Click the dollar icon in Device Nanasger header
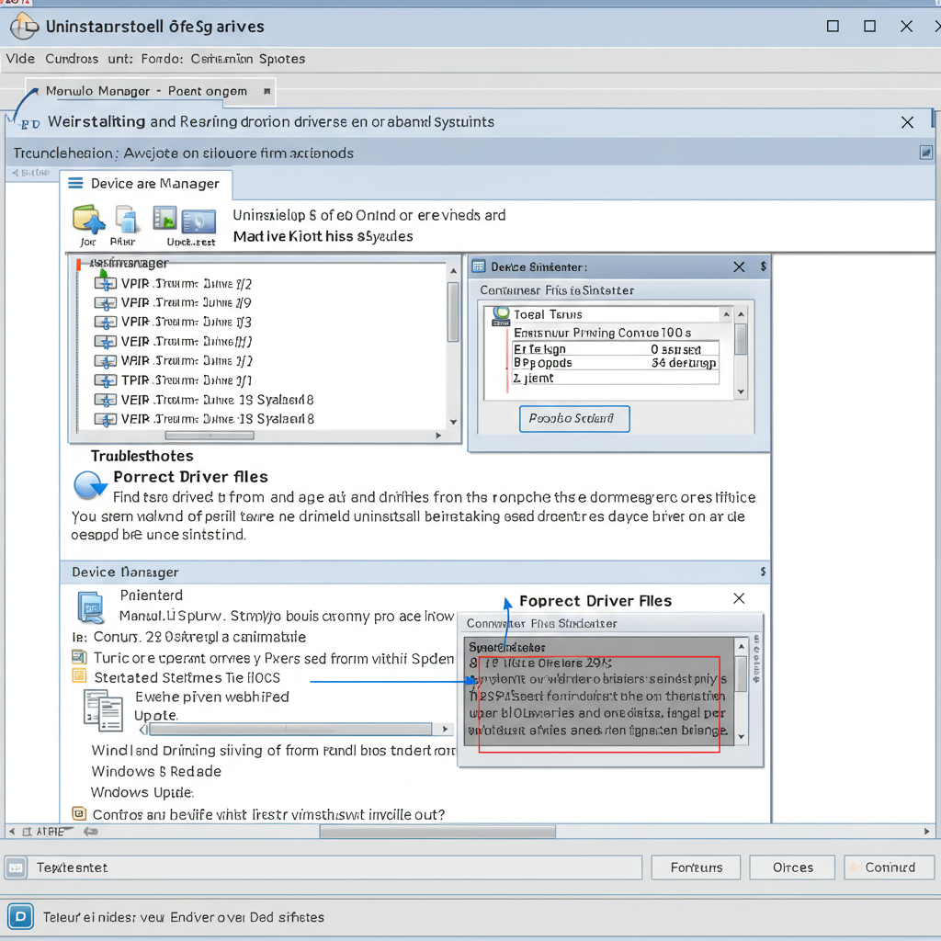This screenshot has width=941, height=941. point(763,572)
